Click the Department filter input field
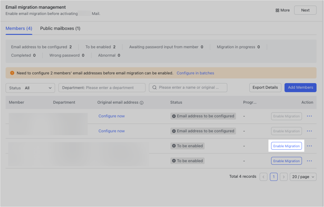Image resolution: width=324 pixels, height=207 pixels. [102, 87]
